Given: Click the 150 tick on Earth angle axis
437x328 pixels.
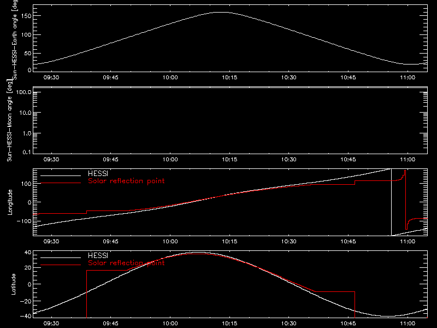Looking at the screenshot, I should click(x=26, y=16).
